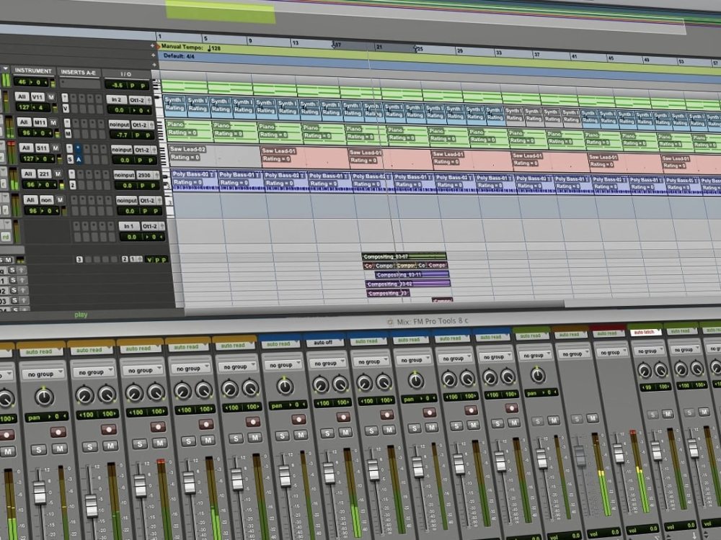Mute the 221 instrument track
Image resolution: width=721 pixels, height=540 pixels.
(58, 174)
